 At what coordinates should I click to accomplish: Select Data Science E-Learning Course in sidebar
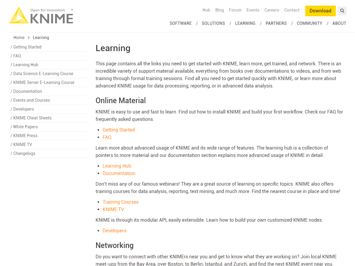(x=43, y=74)
